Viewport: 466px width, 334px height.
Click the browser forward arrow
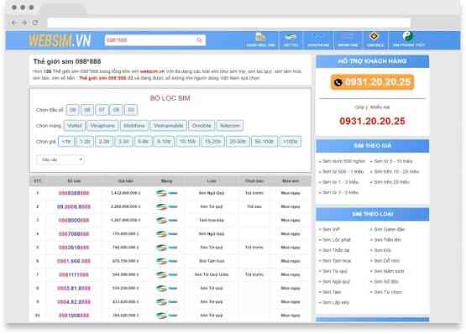[24, 23]
